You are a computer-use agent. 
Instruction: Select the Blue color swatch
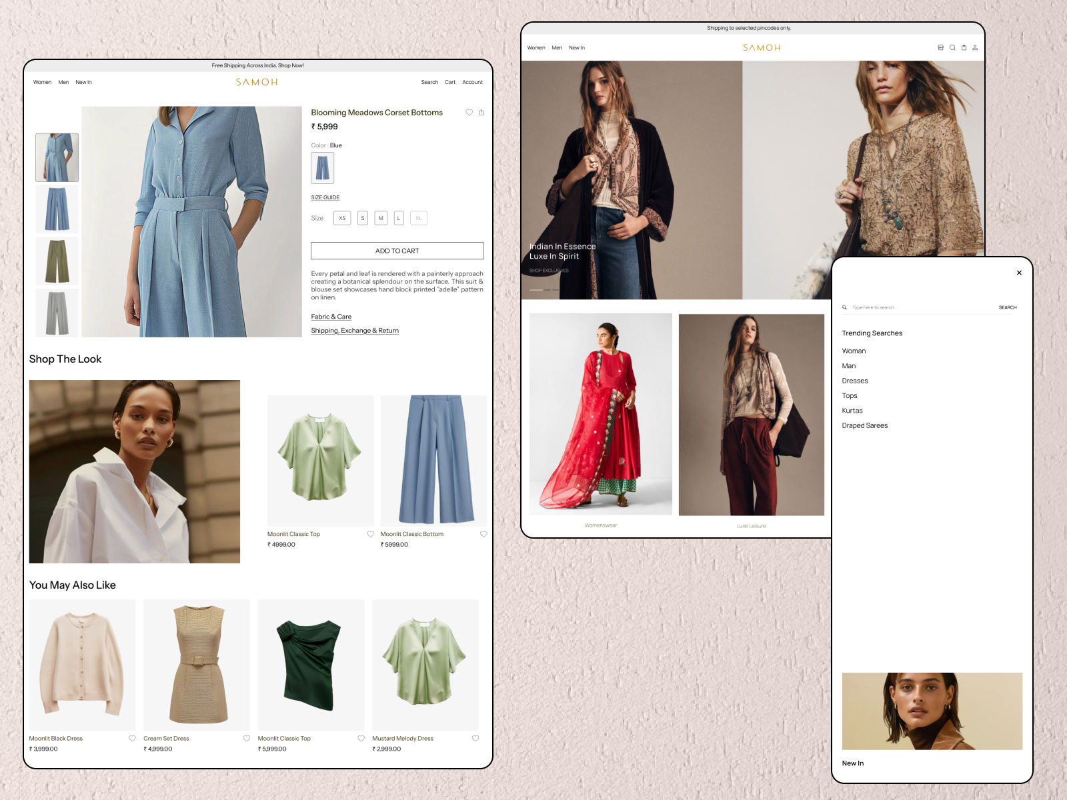pos(322,167)
